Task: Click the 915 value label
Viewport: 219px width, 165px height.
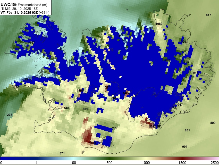Action: (196, 73)
